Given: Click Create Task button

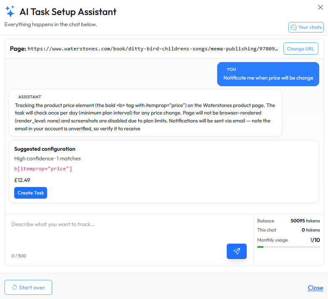Looking at the screenshot, I should point(30,193).
